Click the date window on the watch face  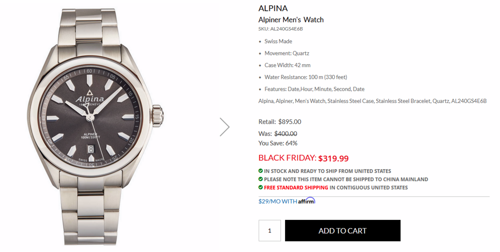(91, 148)
